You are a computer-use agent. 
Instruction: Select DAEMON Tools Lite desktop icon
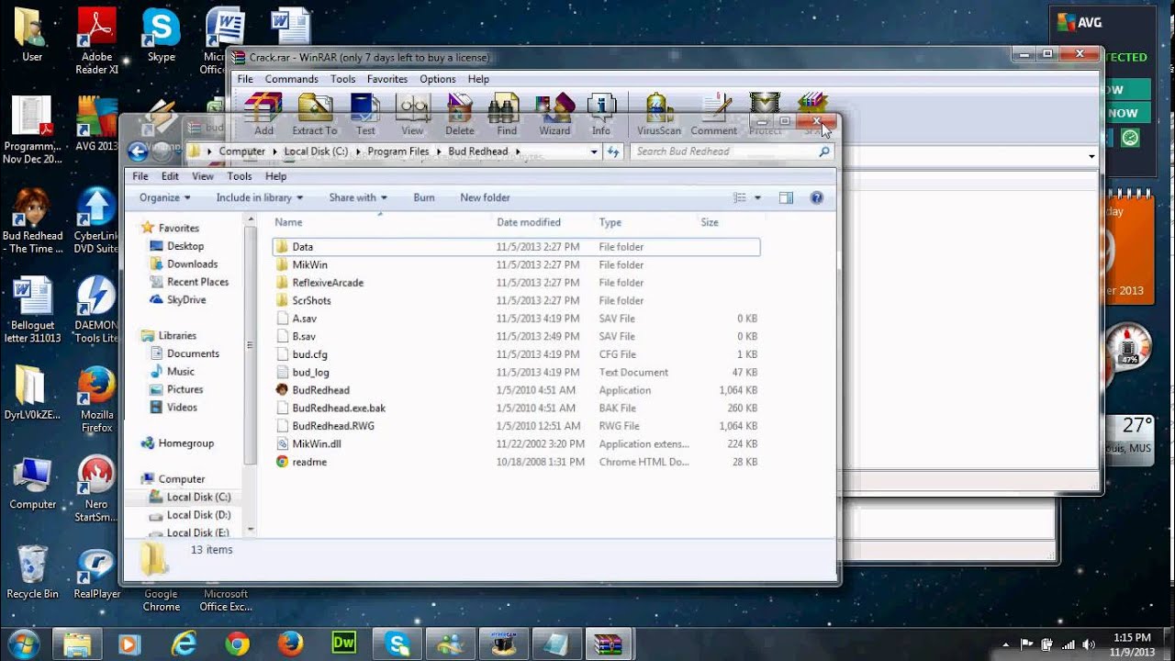click(96, 309)
